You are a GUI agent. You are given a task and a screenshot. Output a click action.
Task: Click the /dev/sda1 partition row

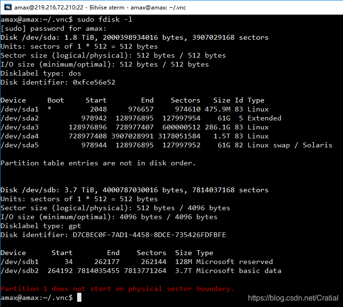134,109
